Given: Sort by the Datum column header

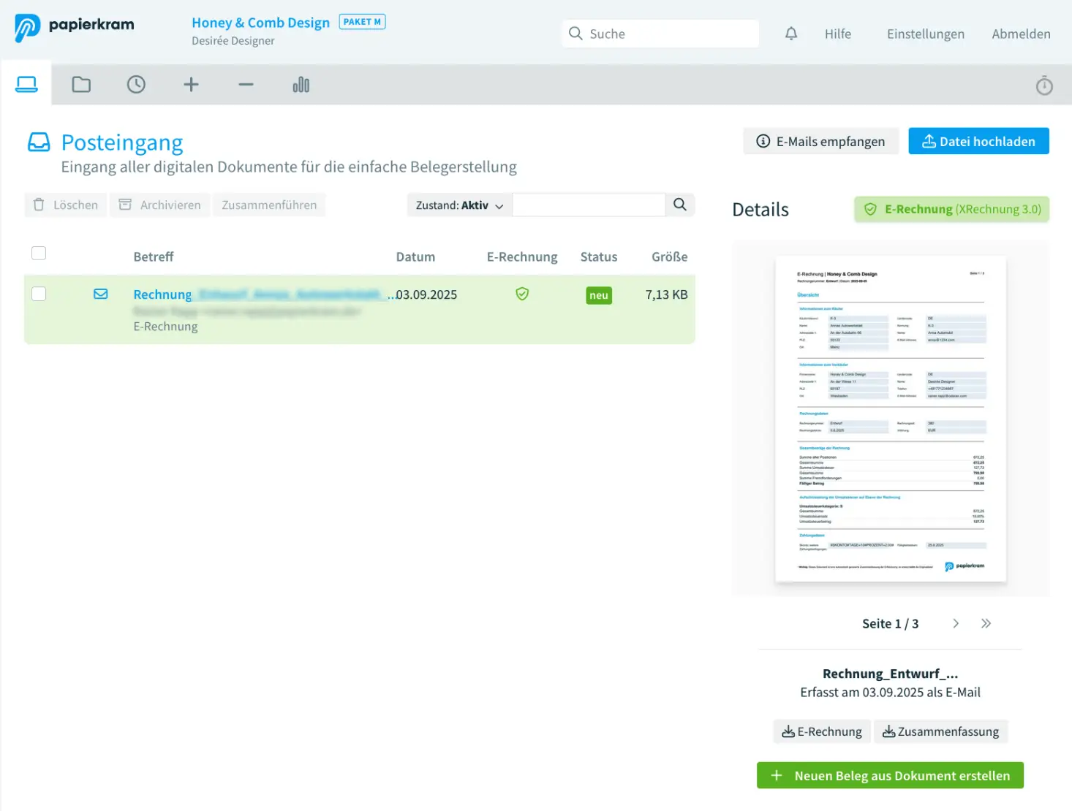Looking at the screenshot, I should pos(415,256).
